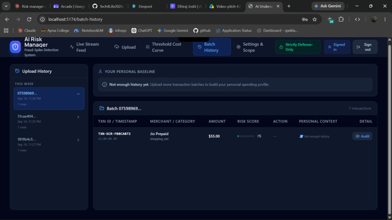This screenshot has height=220, width=392.
Task: Open the tab search dropdown arrow
Action: tap(6, 6)
